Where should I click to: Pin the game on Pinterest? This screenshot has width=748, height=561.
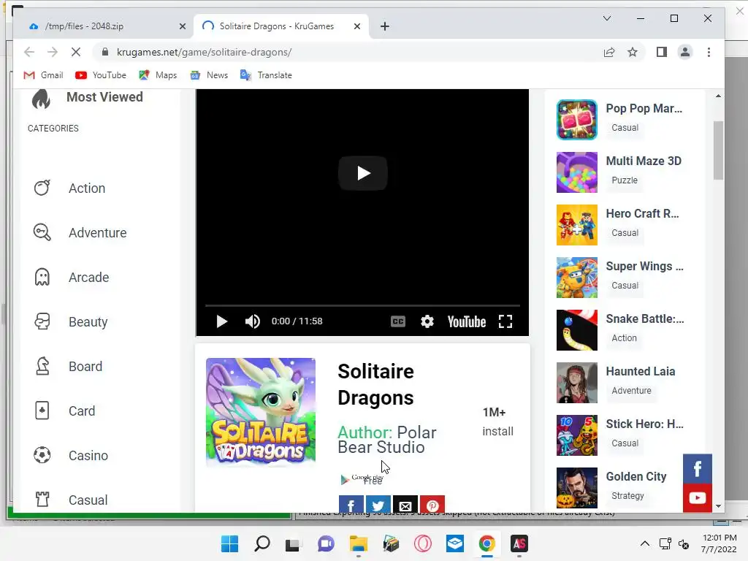point(432,505)
